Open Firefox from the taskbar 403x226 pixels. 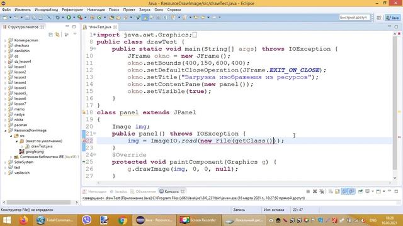pyautogui.click(x=23, y=220)
